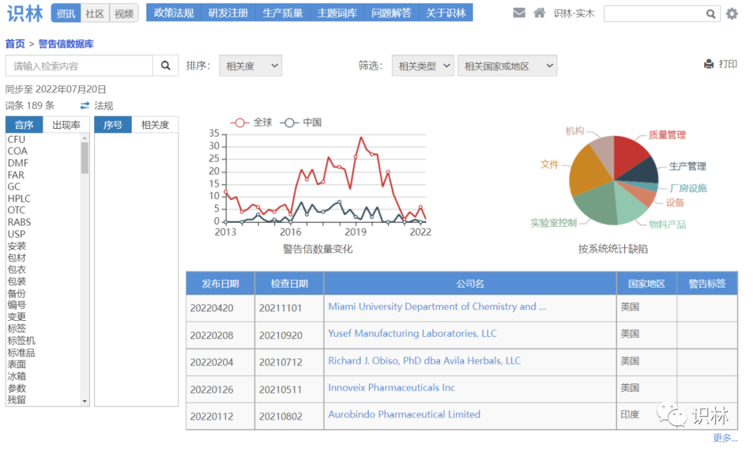
Task: Click the 更多... link
Action: coord(724,437)
